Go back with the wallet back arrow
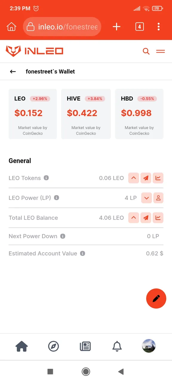 pos(13,72)
